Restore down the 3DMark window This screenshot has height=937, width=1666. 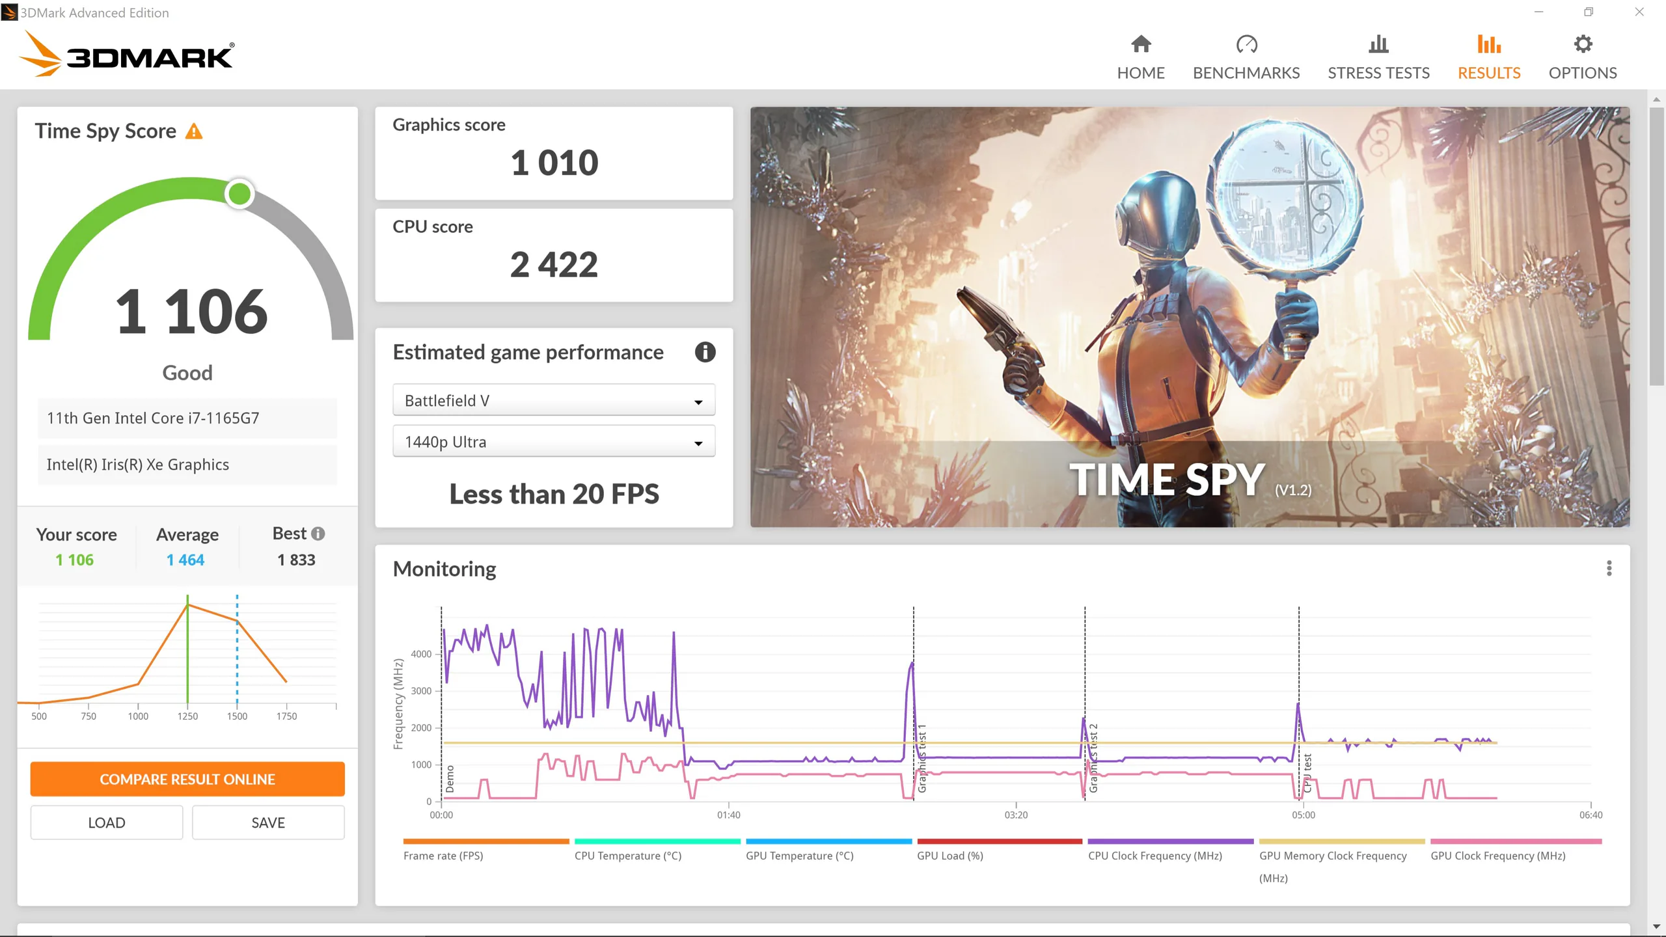pos(1589,12)
